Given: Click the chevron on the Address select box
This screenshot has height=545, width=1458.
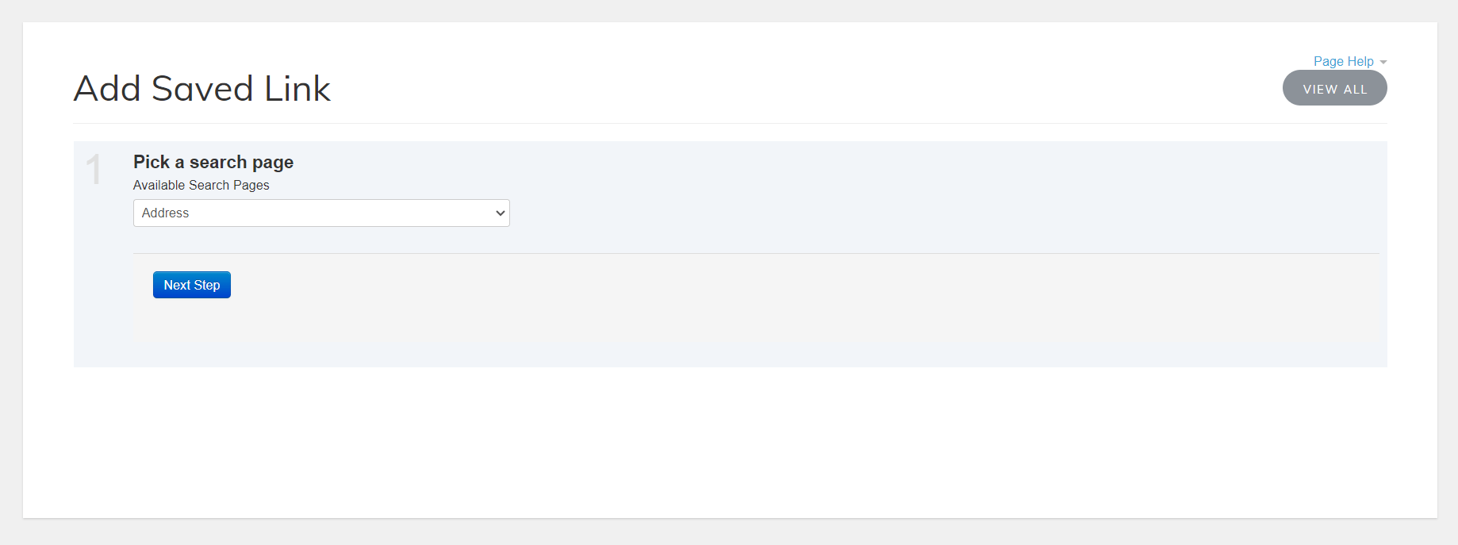Looking at the screenshot, I should click(501, 213).
